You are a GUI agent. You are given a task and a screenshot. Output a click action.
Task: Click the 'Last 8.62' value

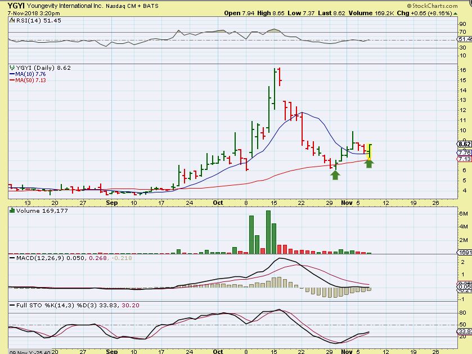point(331,13)
